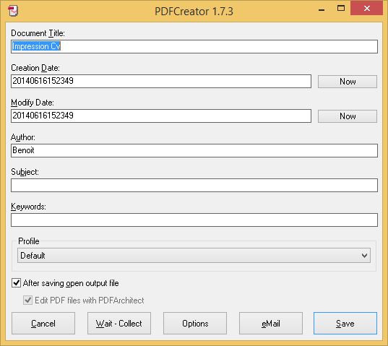
Task: Select the Default profile combo box
Action: [194, 255]
